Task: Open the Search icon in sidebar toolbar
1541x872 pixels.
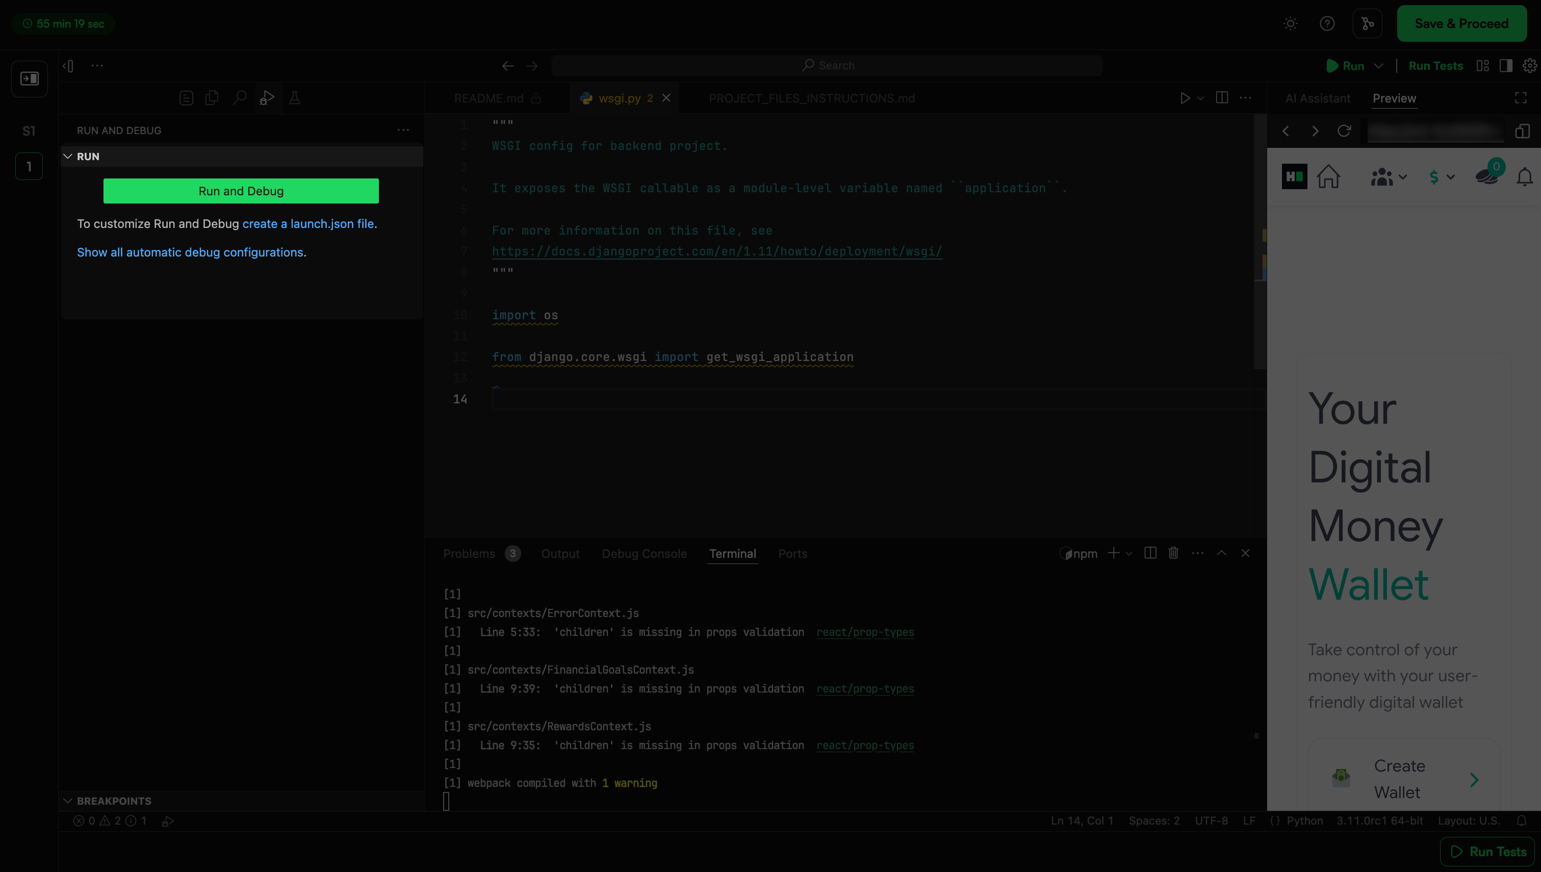Action: (240, 97)
